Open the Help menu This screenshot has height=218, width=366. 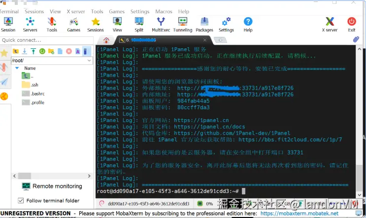coord(184,11)
